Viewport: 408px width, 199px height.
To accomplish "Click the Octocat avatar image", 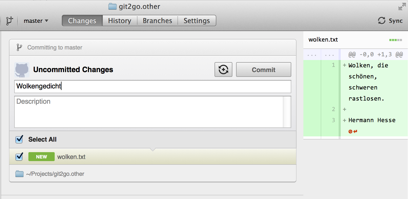I will pos(22,70).
